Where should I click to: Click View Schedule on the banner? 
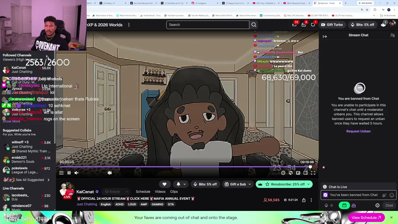[366, 218]
